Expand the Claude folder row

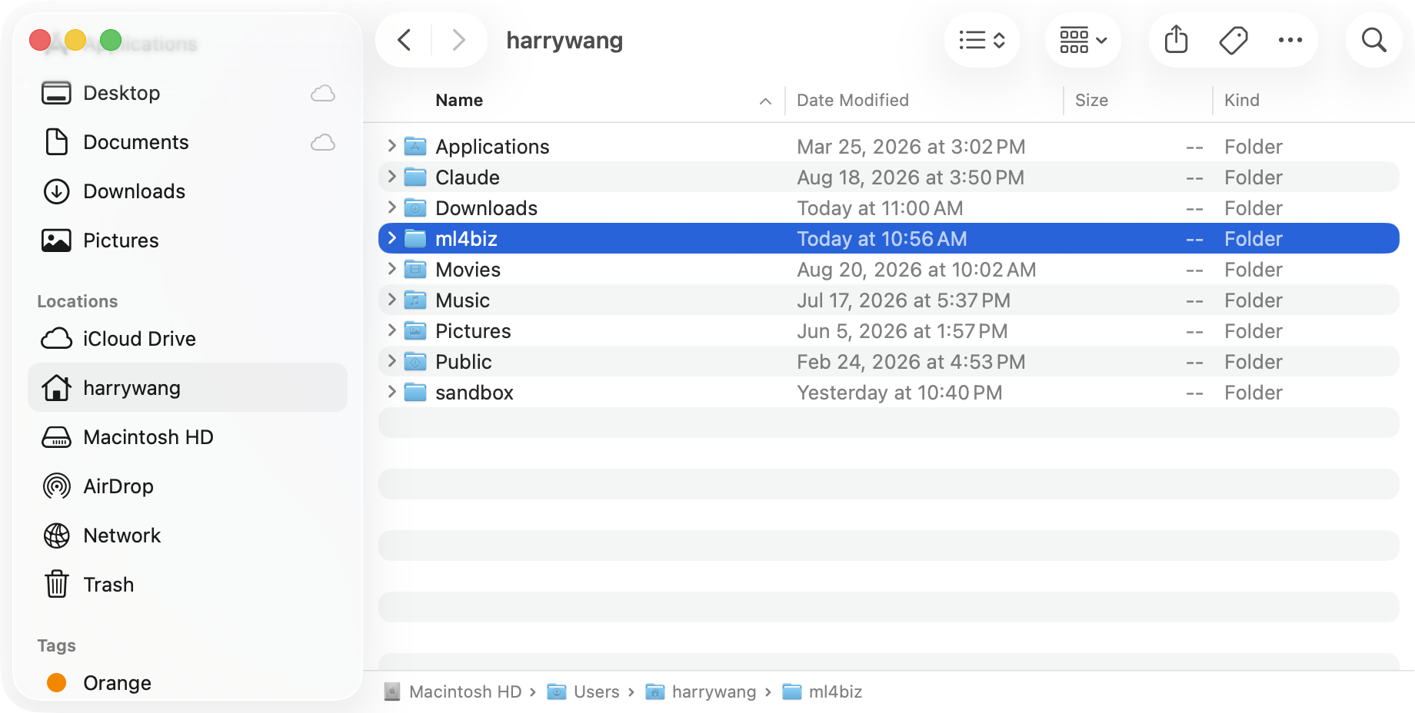click(x=392, y=177)
